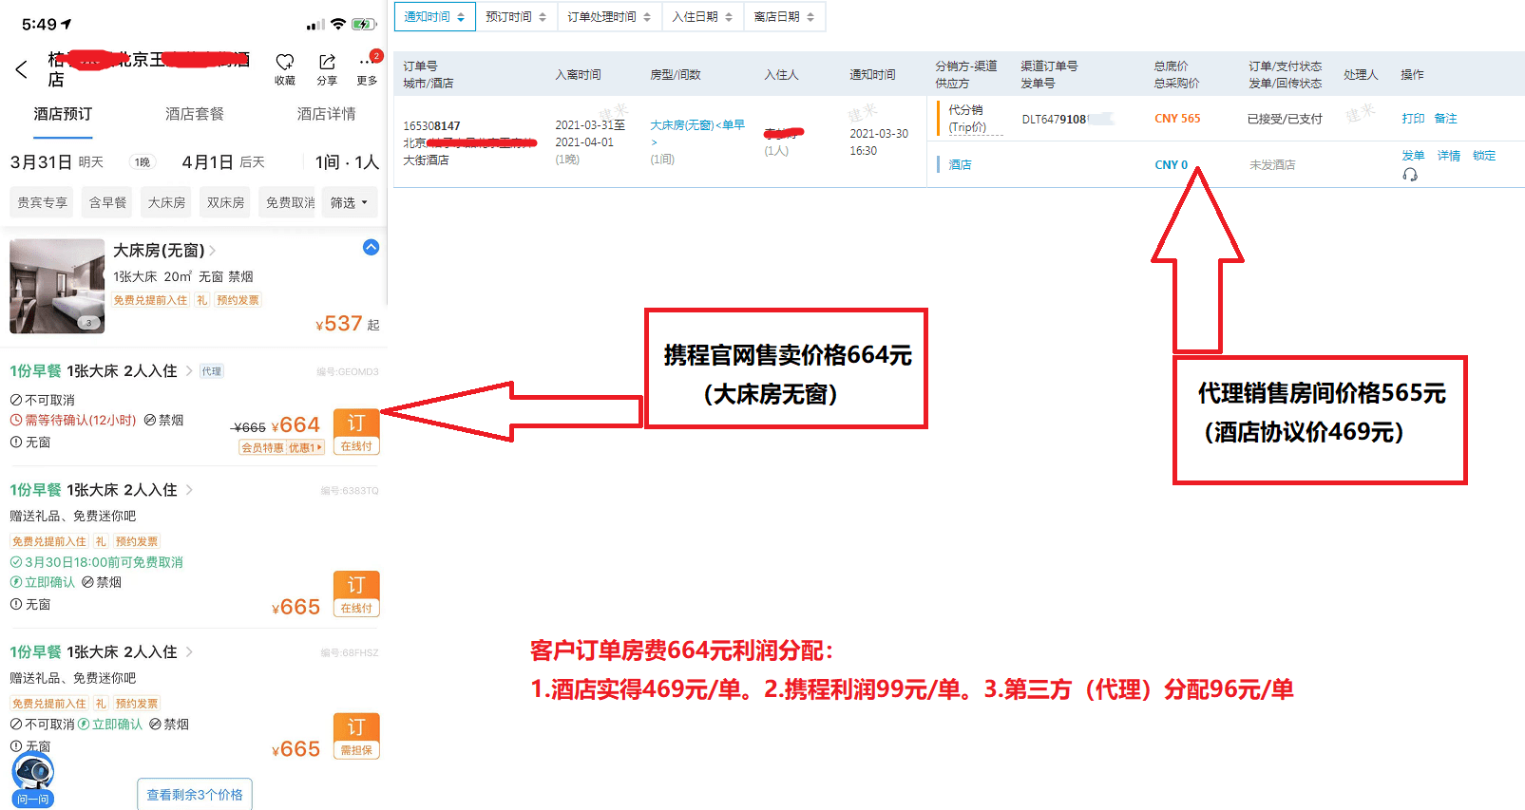The image size is (1525, 810).
Task: Toggle the 贵宾专享 filter chip
Action: [42, 202]
